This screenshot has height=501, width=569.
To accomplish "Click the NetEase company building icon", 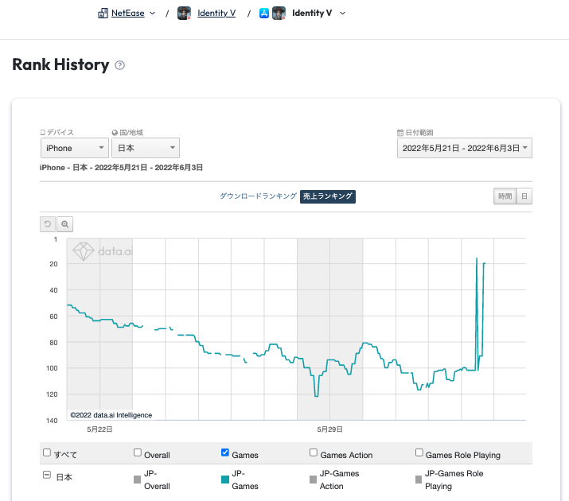I will [x=103, y=14].
